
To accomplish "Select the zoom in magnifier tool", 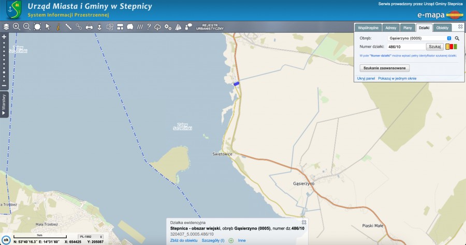I will click(x=16, y=26).
